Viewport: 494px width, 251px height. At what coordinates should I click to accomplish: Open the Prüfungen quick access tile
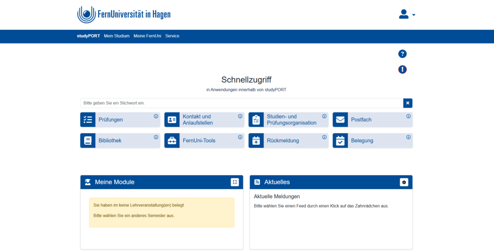[120, 120]
